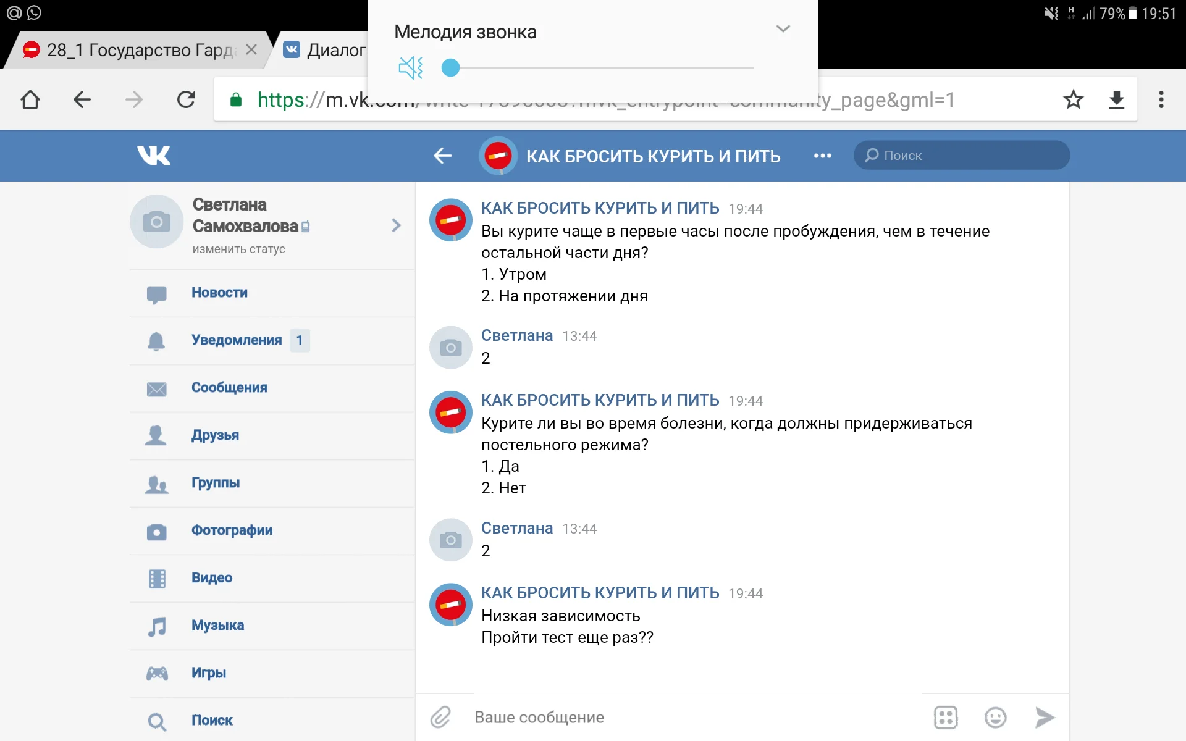Open the Фотографии section

(x=232, y=530)
